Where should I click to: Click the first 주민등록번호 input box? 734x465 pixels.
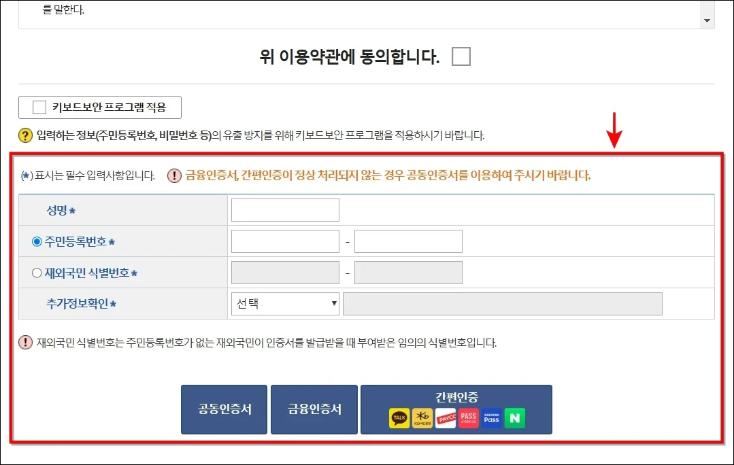284,241
